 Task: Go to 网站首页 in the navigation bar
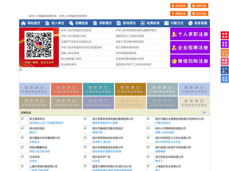click(x=34, y=23)
